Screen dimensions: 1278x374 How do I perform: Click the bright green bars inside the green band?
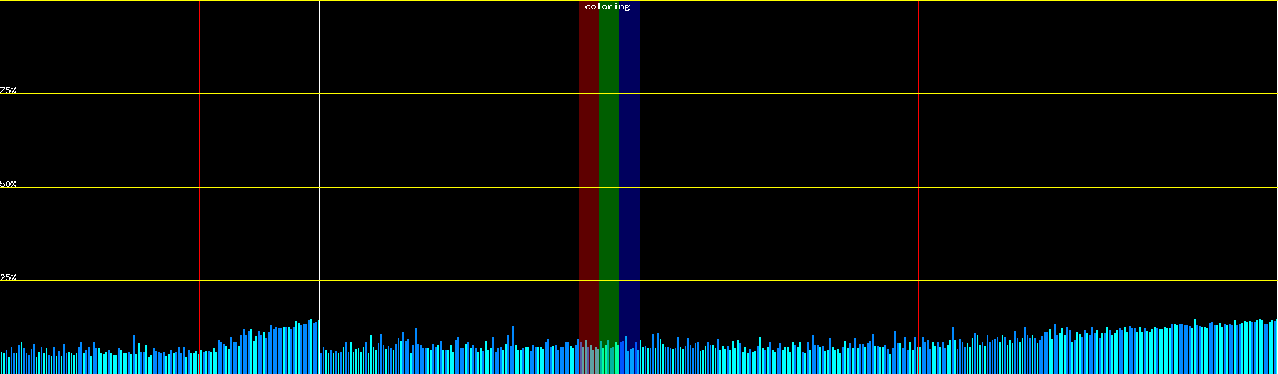(608, 358)
